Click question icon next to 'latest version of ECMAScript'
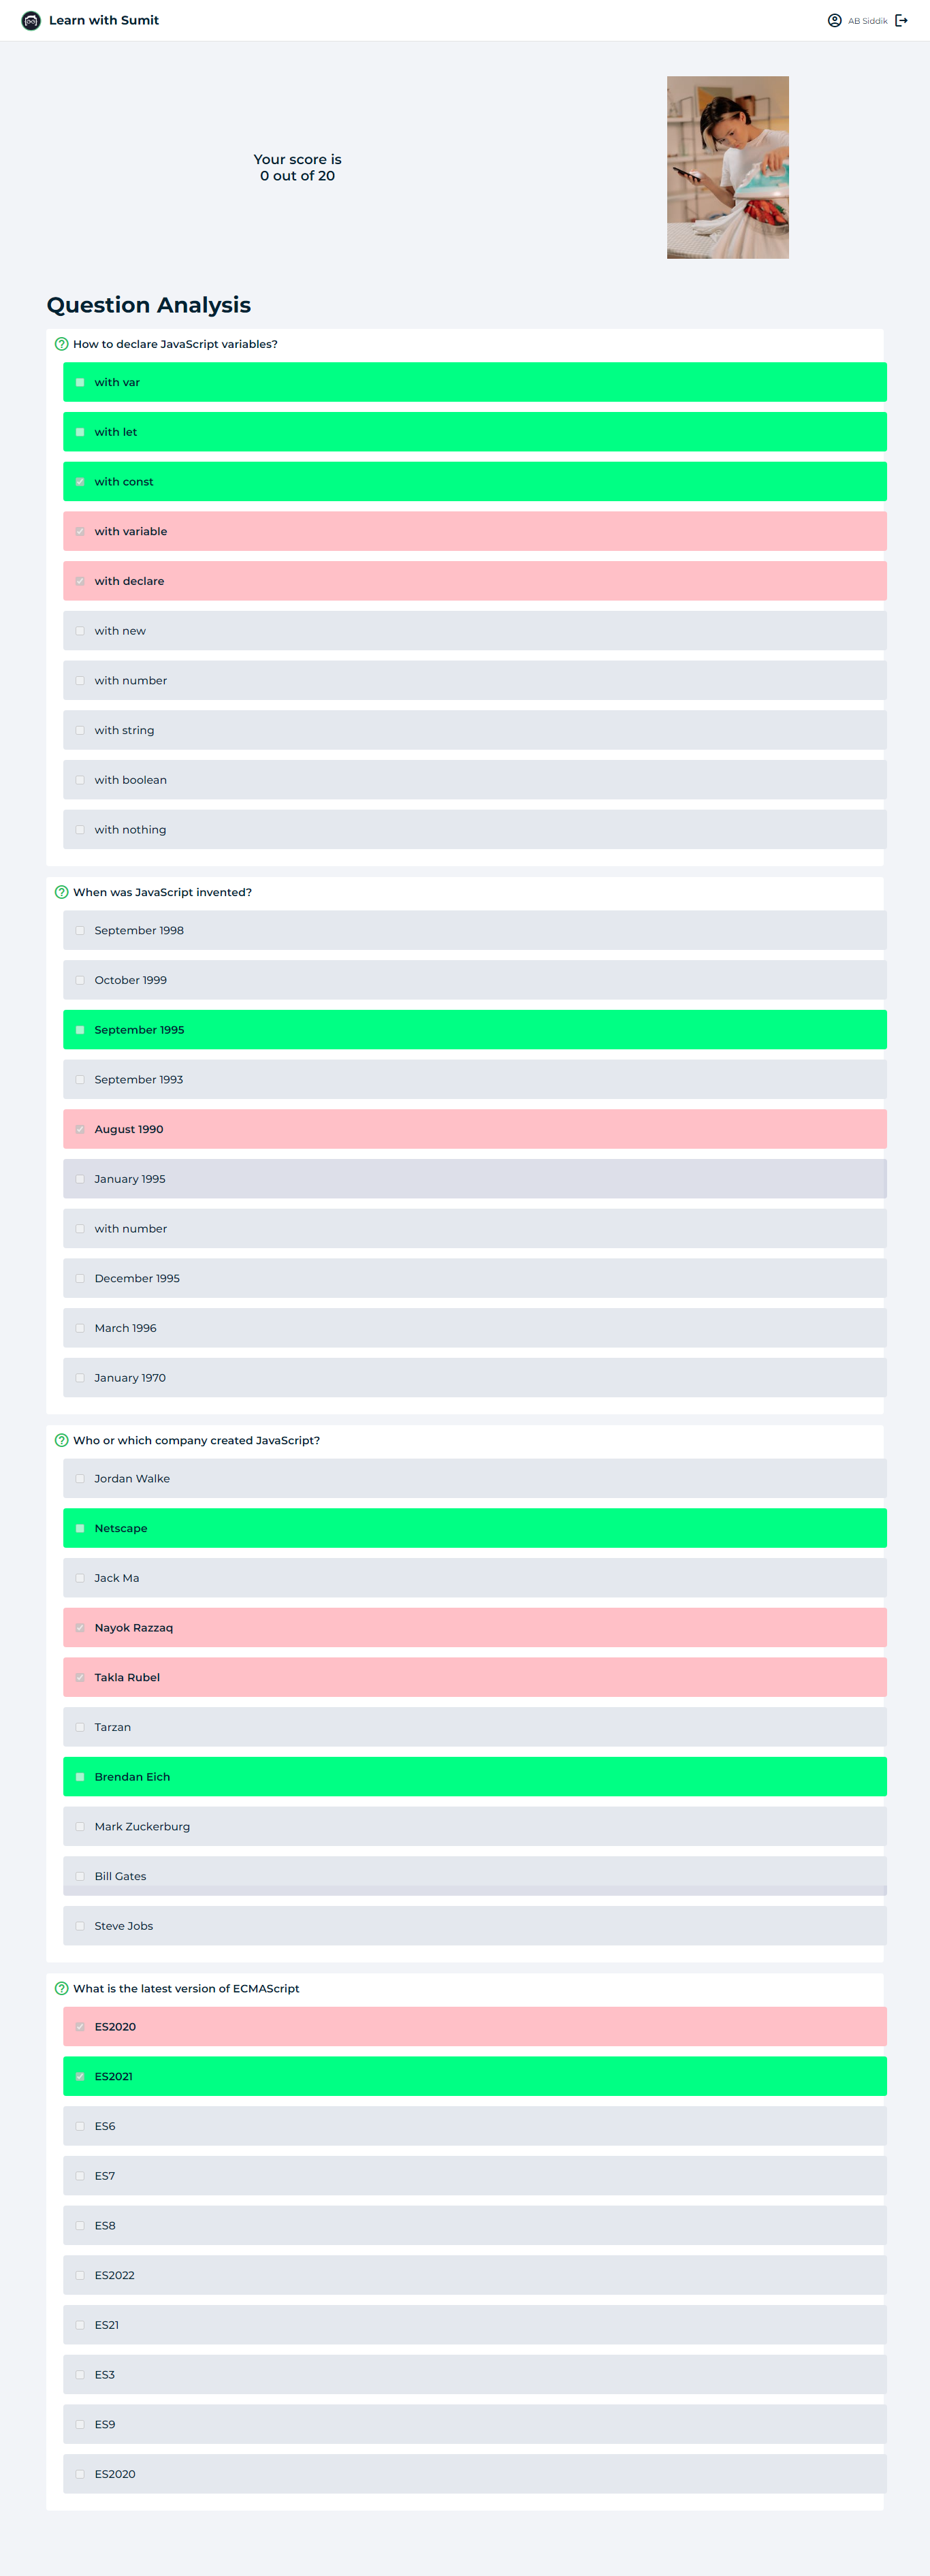930x2576 pixels. point(62,1988)
